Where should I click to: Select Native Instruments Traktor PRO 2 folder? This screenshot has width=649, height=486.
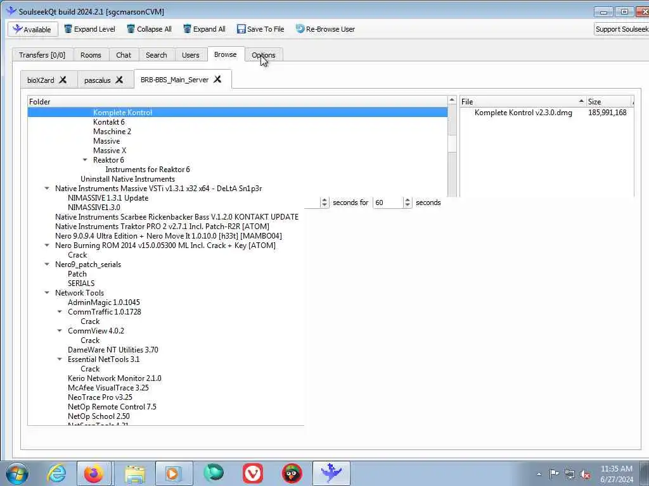162,227
